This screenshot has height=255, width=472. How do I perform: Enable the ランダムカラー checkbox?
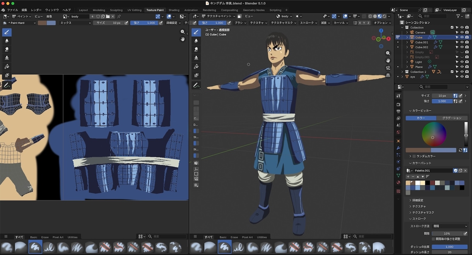coord(414,156)
